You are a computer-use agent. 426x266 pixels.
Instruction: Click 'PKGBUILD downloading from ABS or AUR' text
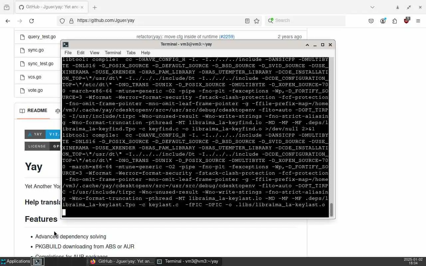85,246
